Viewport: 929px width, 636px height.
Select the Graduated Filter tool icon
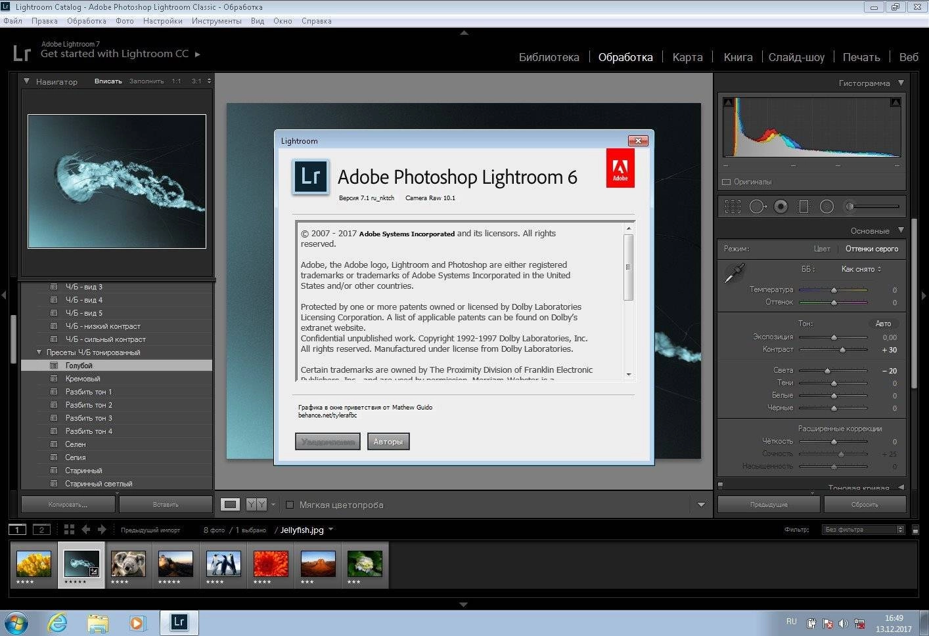tap(804, 207)
